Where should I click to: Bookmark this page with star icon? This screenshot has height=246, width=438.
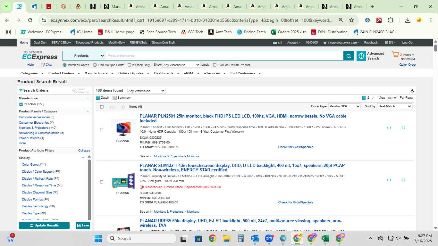tap(351, 20)
